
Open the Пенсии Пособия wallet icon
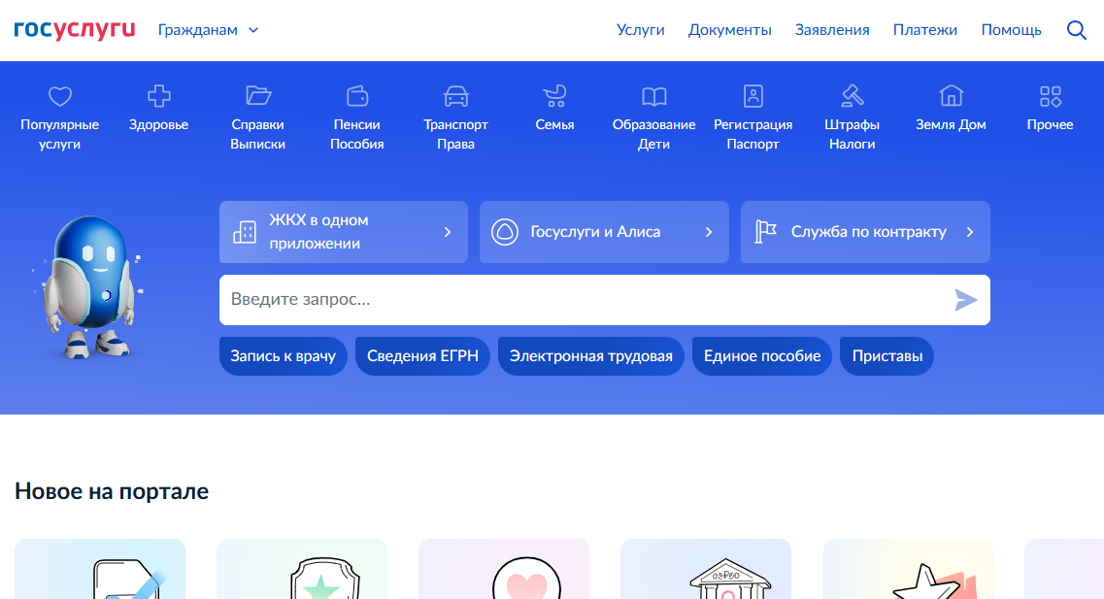357,96
